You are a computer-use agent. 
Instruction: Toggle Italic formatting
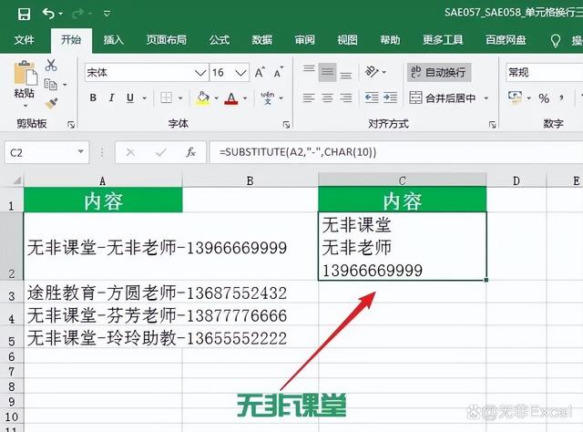pyautogui.click(x=111, y=98)
